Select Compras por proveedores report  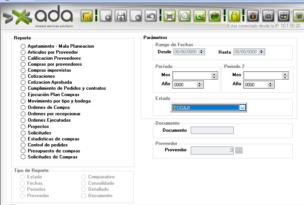point(23,64)
